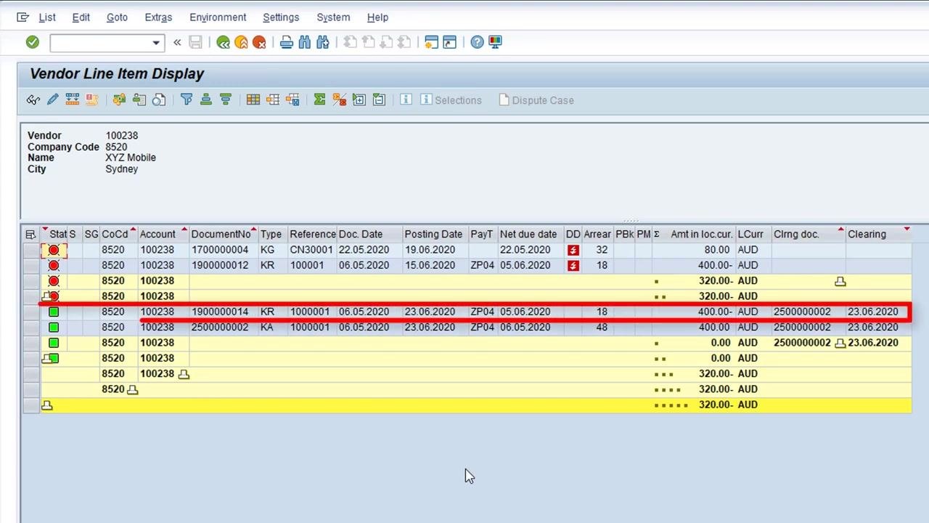
Task: Click the Sort Descending icon
Action: pyautogui.click(x=225, y=100)
